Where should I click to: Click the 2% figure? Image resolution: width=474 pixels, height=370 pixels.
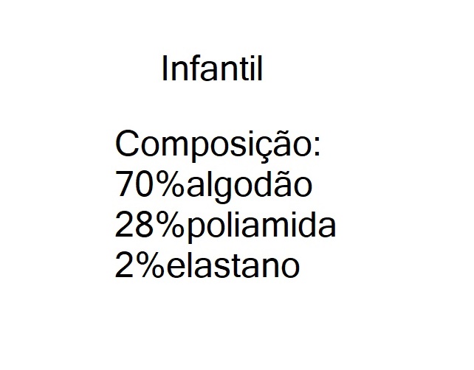137,266
